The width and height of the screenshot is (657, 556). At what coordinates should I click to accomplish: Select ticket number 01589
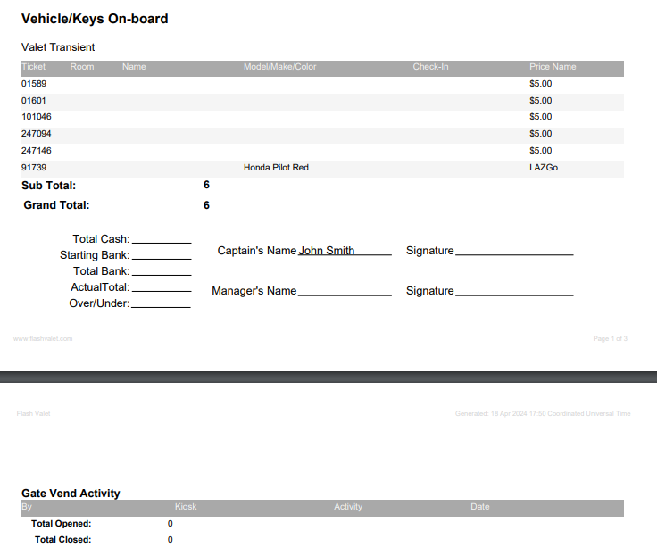pos(34,83)
